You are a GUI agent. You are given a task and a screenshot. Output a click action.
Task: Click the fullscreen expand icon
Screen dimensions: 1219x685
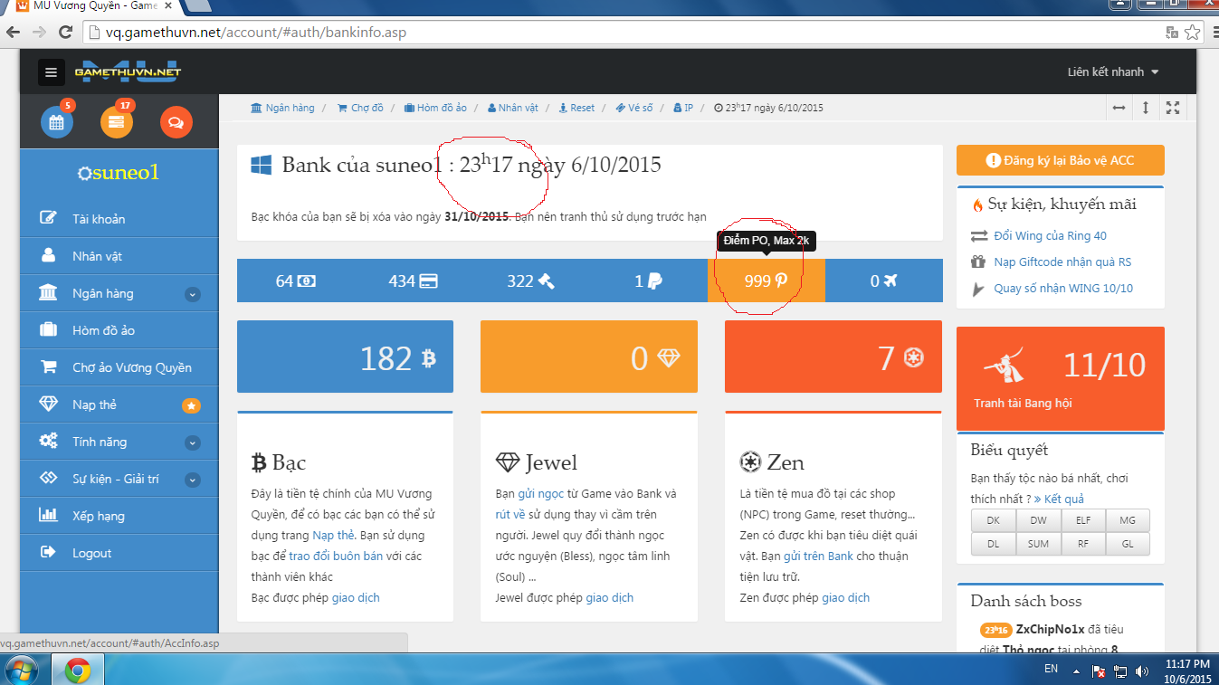pyautogui.click(x=1173, y=108)
